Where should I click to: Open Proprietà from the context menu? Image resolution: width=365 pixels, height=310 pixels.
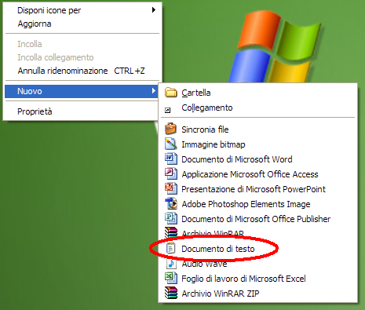[x=35, y=111]
